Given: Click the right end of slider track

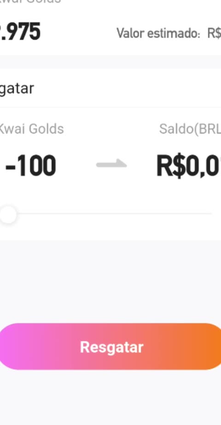Looking at the screenshot, I should 209,214.
